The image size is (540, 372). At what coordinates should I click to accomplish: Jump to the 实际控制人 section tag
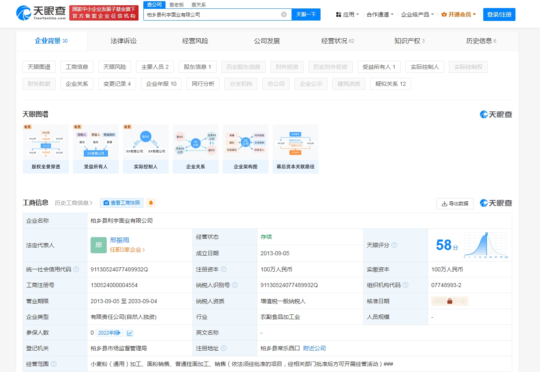pyautogui.click(x=425, y=67)
